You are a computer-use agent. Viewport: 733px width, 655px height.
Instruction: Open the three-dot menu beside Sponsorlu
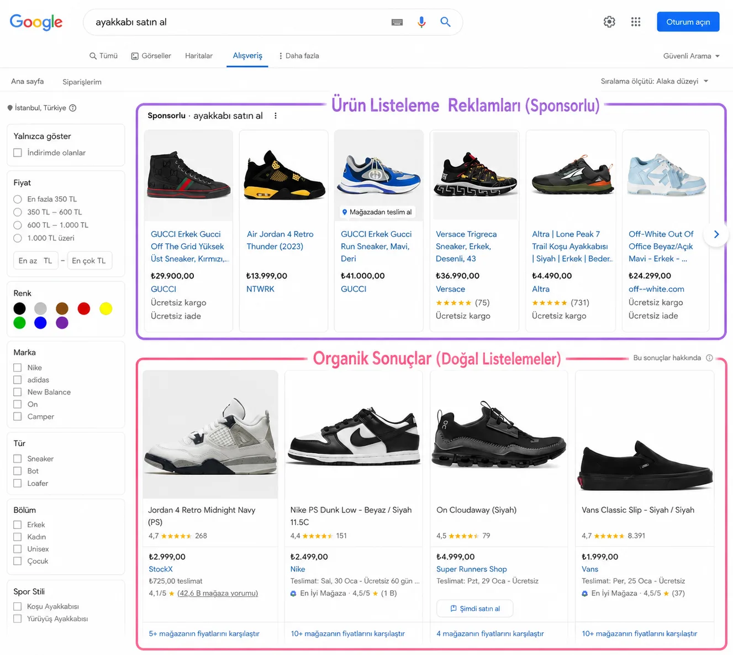coord(275,116)
